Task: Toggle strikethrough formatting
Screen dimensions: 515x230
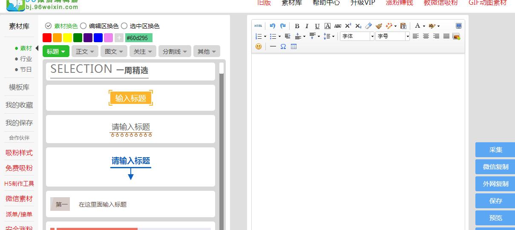Action: (338, 26)
